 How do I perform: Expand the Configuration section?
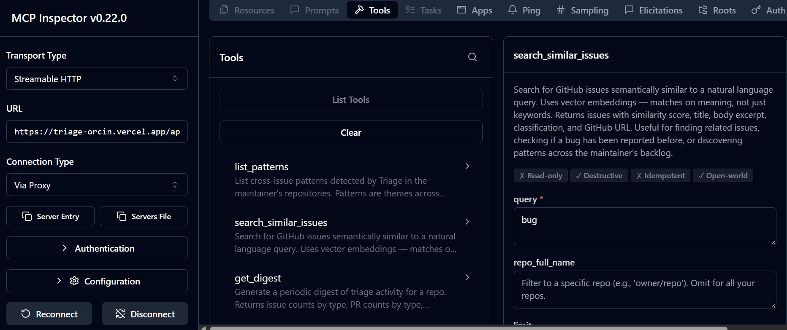(x=97, y=281)
